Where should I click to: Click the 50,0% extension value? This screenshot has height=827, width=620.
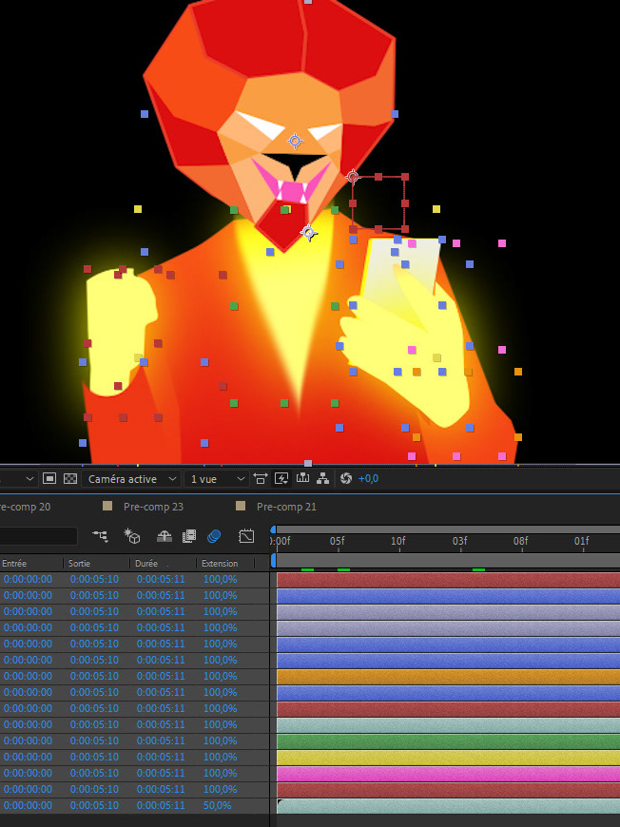(218, 805)
